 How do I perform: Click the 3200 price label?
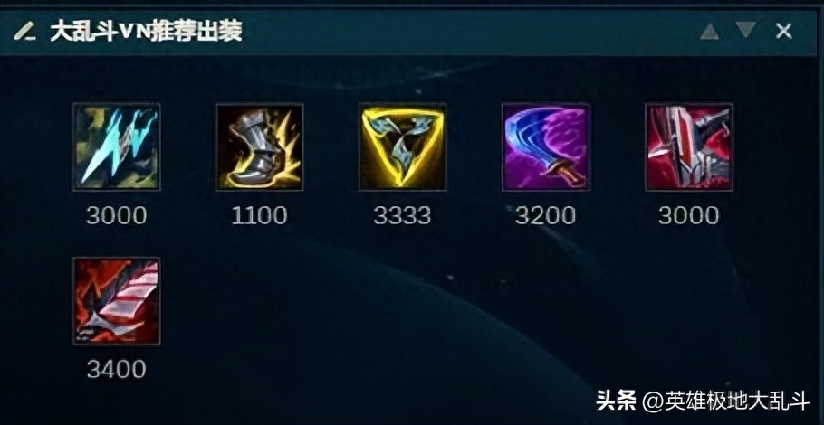point(545,215)
